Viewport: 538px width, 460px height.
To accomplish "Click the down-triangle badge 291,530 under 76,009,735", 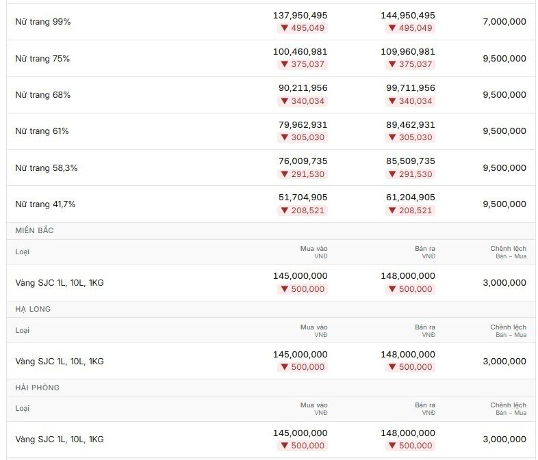I will pos(303,174).
